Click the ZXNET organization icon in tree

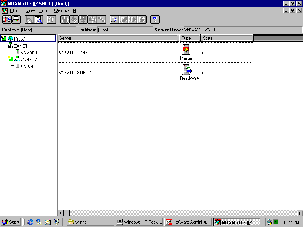tap(10, 45)
